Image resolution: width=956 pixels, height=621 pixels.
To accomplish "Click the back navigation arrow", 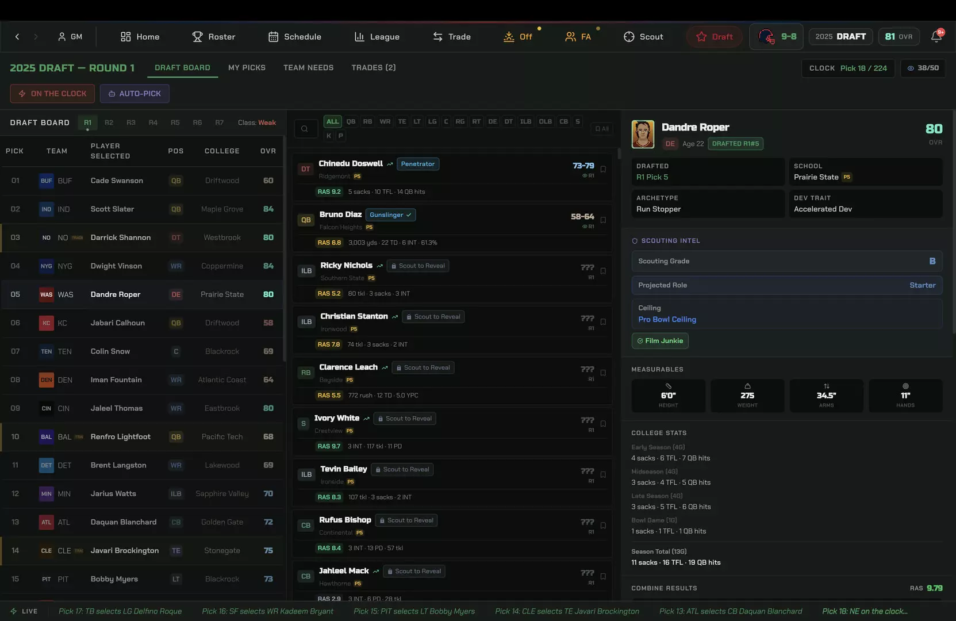I will 17,37.
